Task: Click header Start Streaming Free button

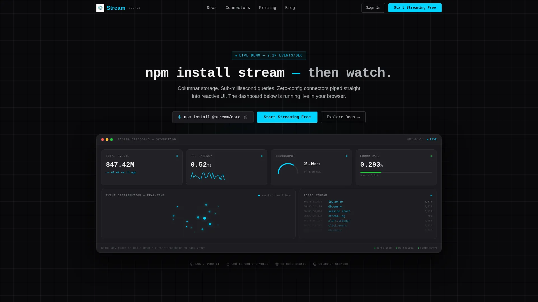Action: (x=415, y=8)
